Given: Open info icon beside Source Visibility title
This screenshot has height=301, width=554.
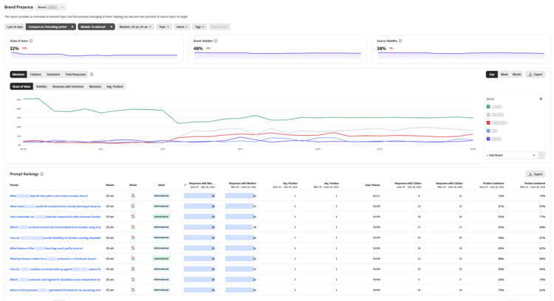Looking at the screenshot, I should (x=400, y=41).
